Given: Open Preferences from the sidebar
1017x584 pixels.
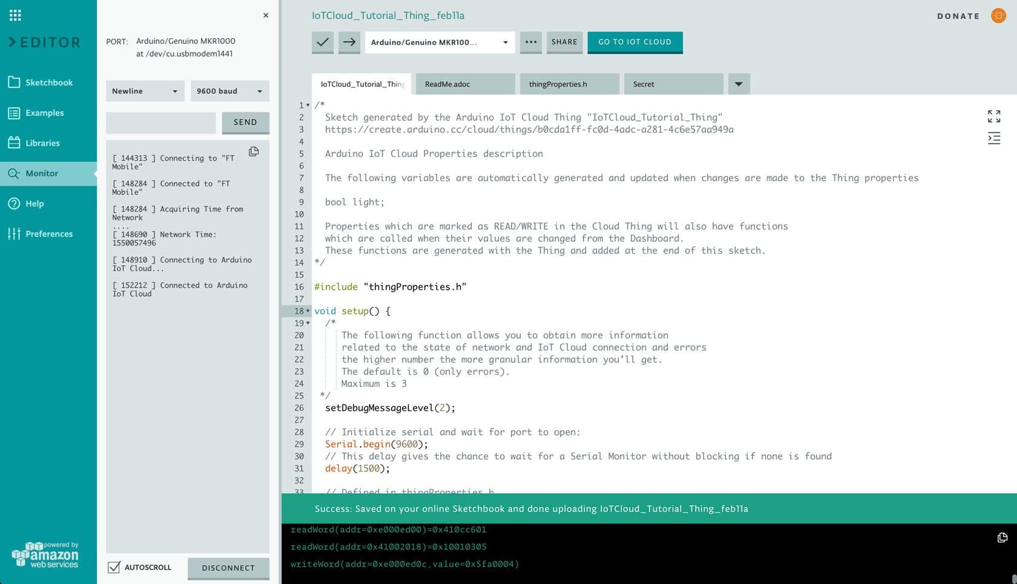Looking at the screenshot, I should (48, 234).
